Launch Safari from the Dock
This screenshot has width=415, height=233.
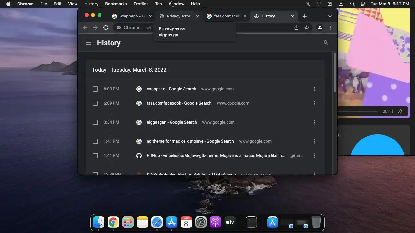click(x=157, y=222)
